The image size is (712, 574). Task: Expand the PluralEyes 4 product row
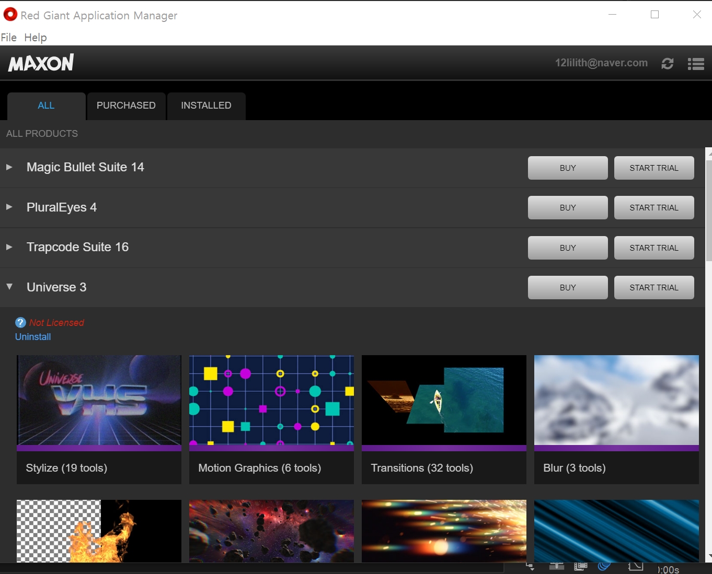(9, 207)
